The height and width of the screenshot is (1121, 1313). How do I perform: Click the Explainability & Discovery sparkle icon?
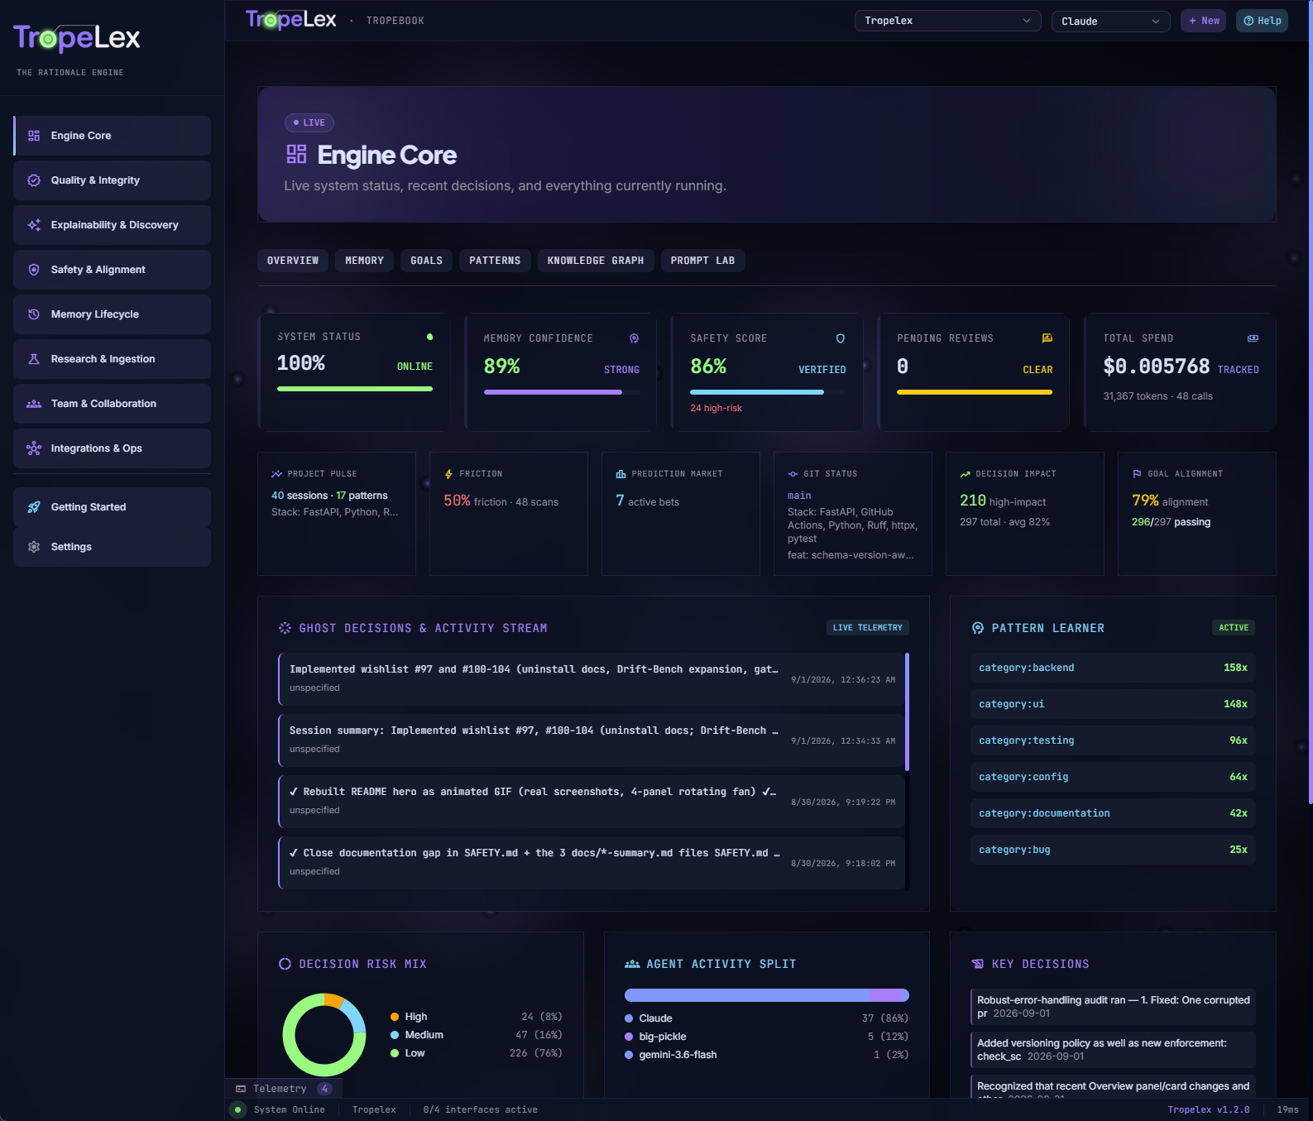(34, 225)
